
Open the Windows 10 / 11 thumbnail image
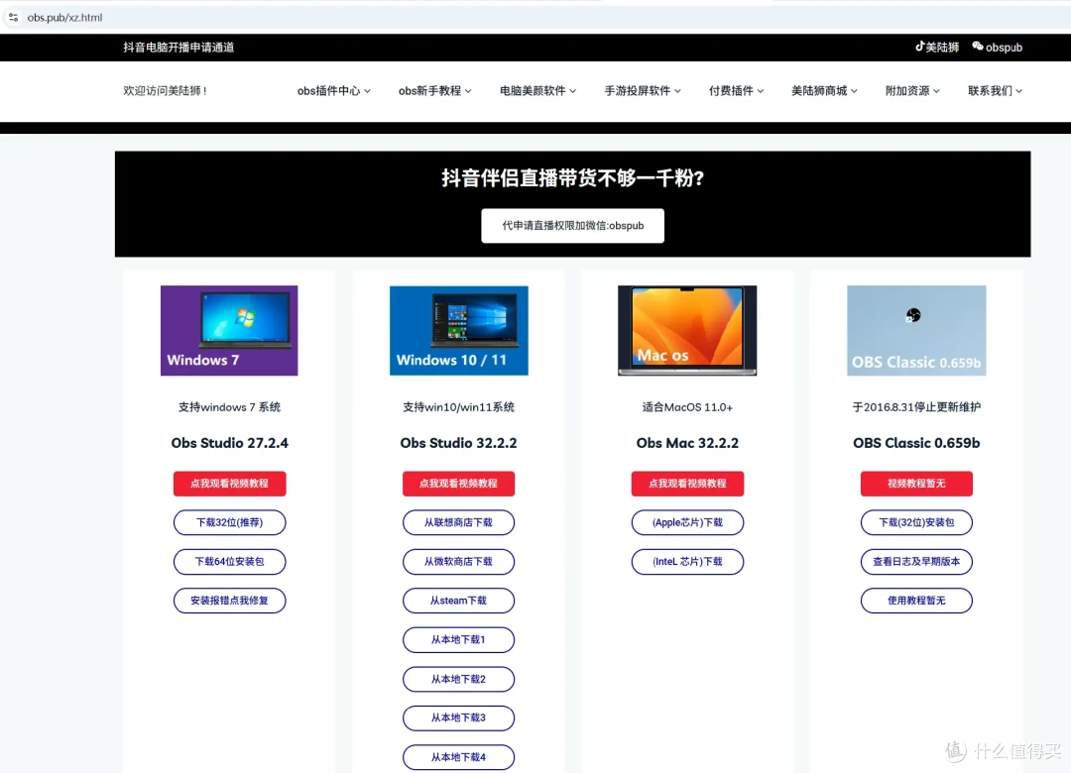458,330
